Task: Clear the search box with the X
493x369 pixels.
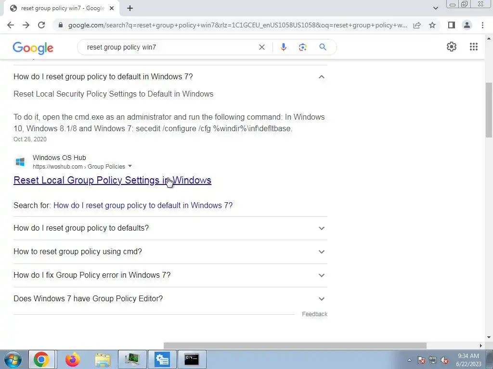Action: coord(261,47)
